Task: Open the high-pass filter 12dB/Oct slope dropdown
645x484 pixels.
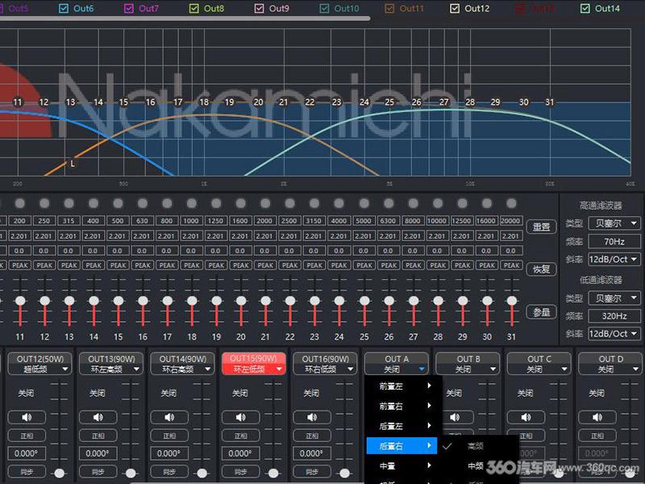Action: [x=614, y=259]
